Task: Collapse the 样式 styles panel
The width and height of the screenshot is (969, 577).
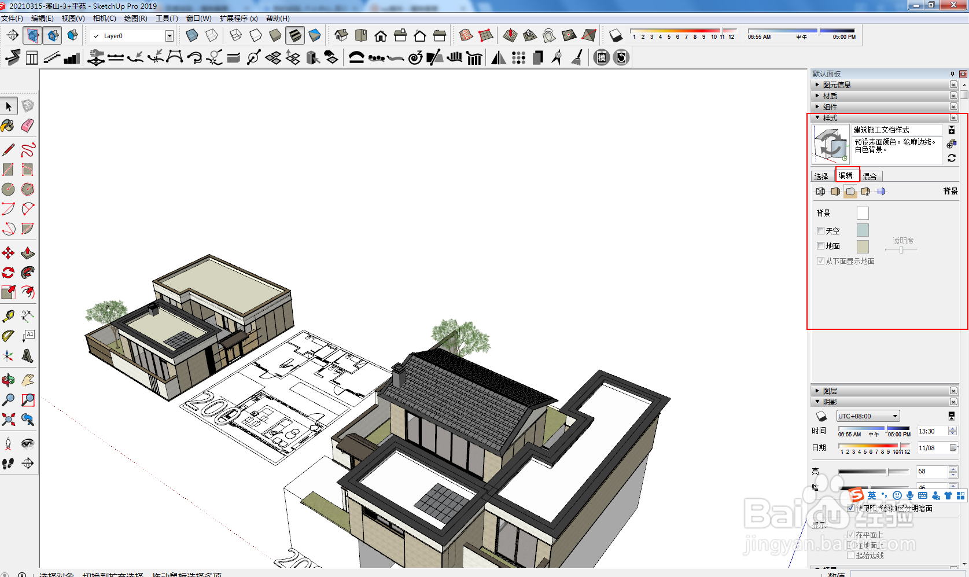Action: pos(885,117)
